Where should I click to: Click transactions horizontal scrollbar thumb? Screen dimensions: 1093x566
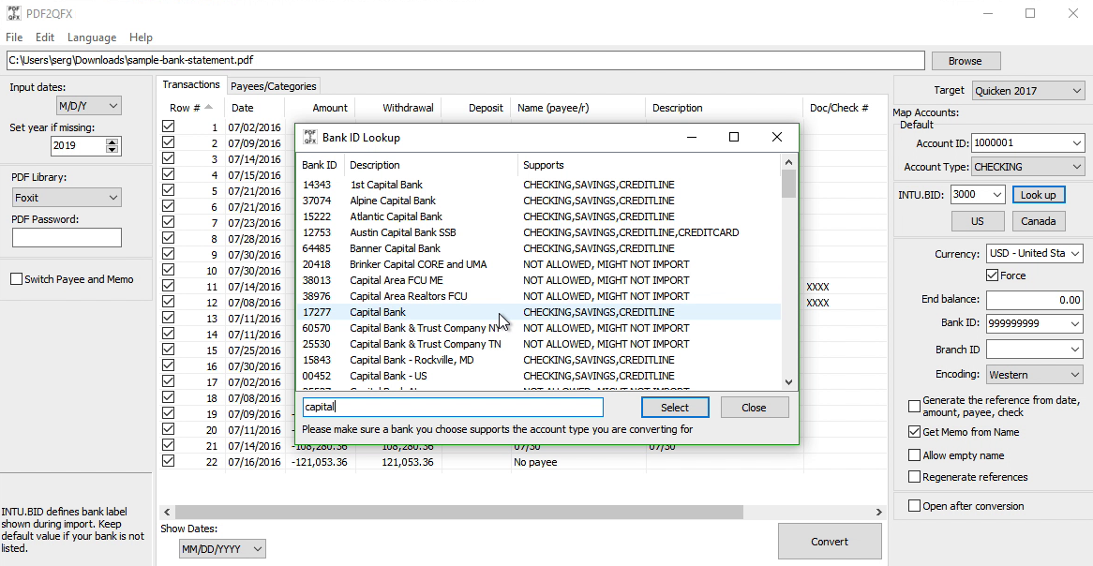(x=458, y=512)
